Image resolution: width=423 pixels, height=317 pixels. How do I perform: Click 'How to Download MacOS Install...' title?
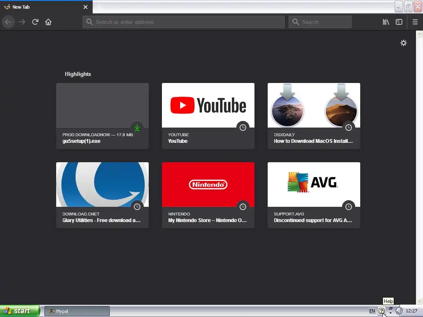[313, 141]
